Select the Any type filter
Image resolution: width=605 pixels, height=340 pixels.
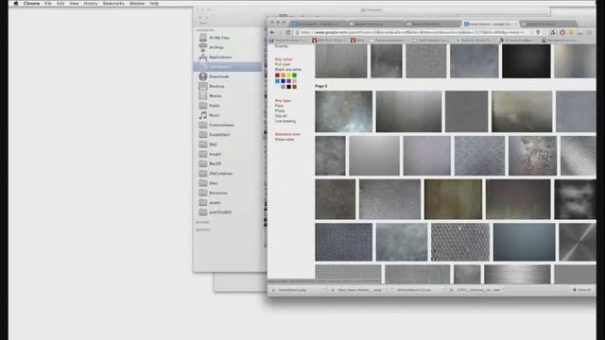click(283, 101)
